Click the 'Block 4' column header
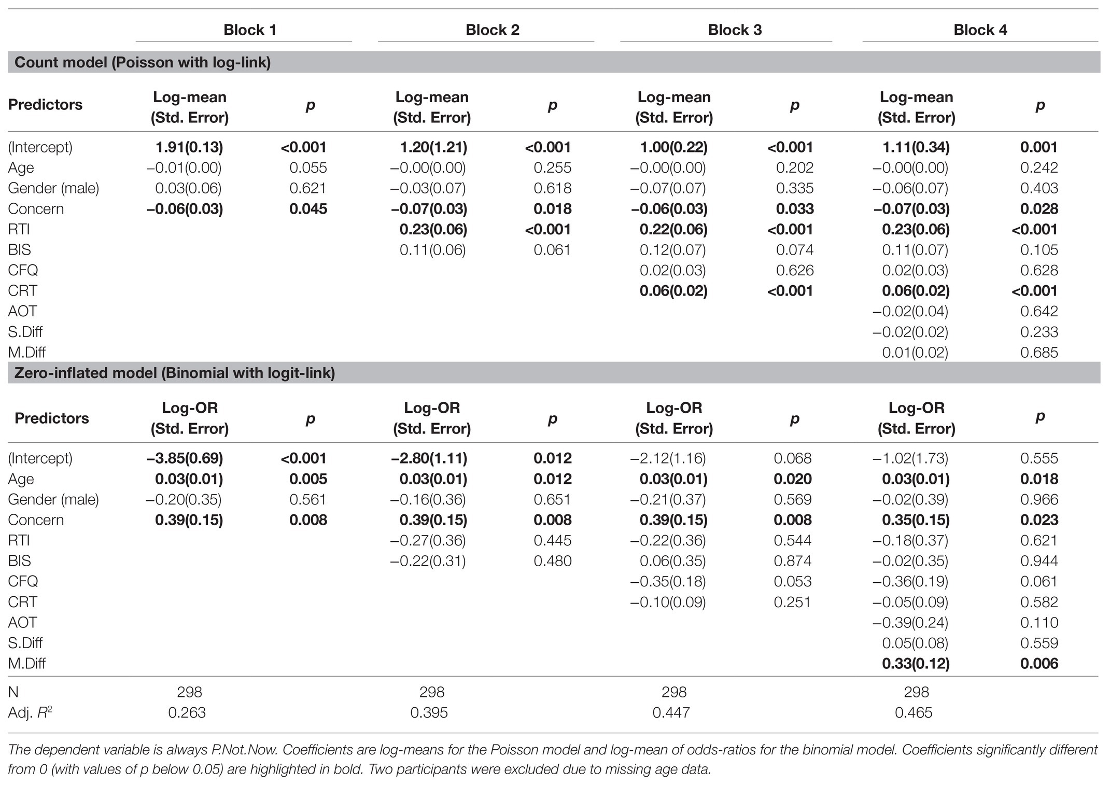 (980, 30)
